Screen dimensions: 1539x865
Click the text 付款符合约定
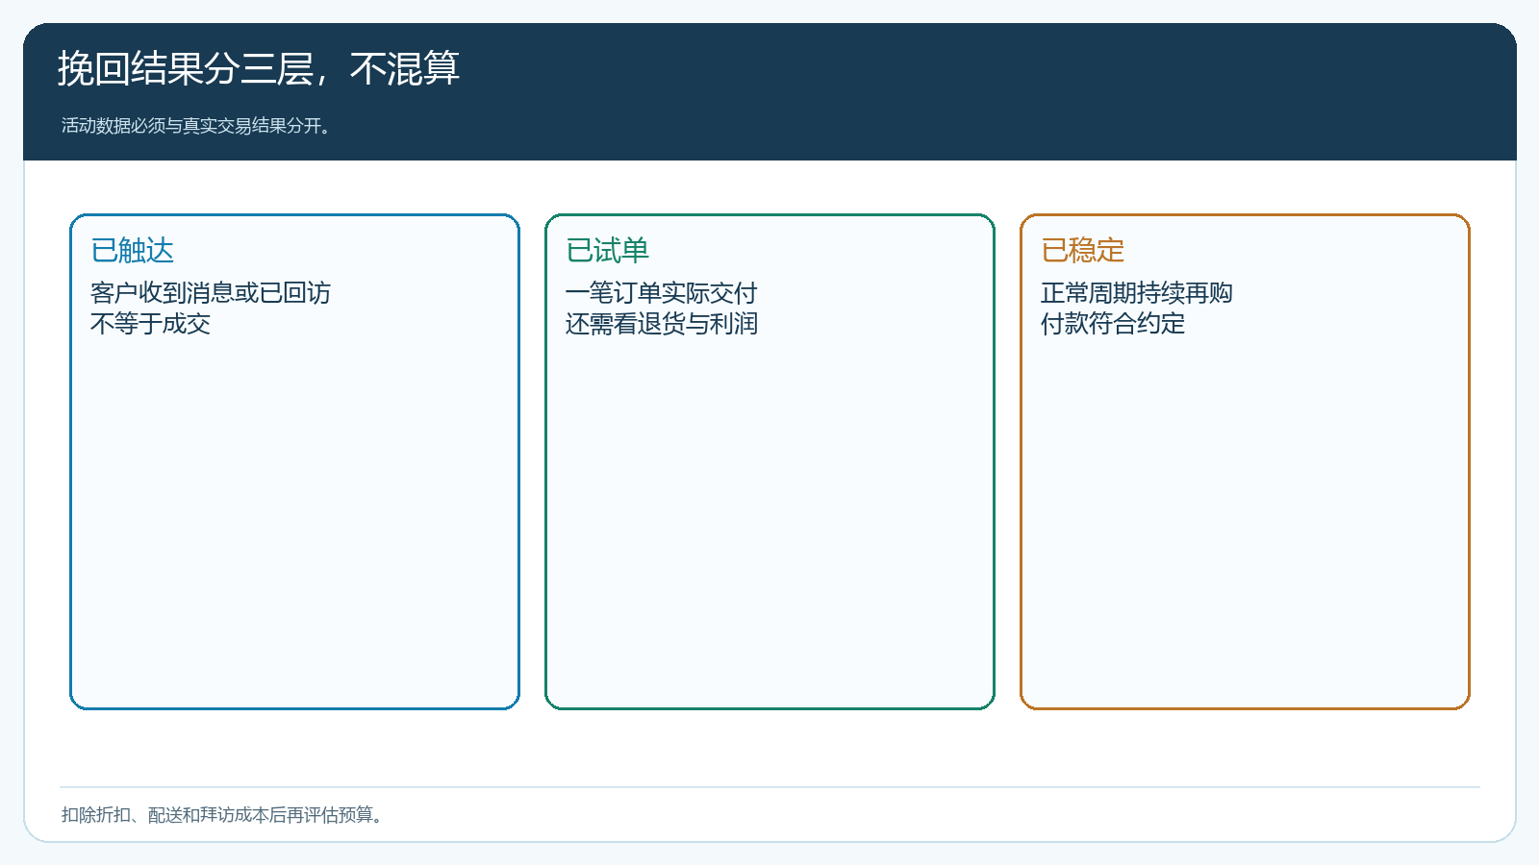click(1113, 324)
